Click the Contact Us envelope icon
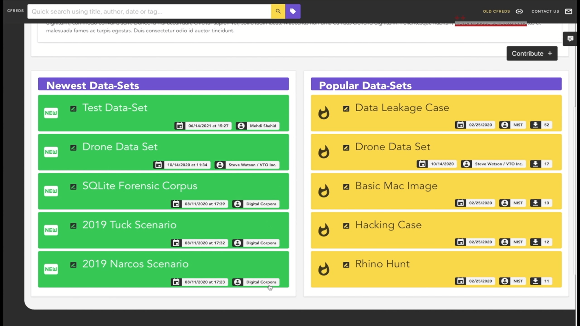Screen dimensions: 580x326 [x=569, y=11]
